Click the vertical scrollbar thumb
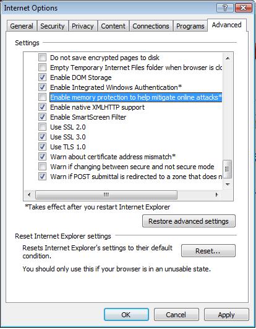The image size is (256, 329). (228, 169)
